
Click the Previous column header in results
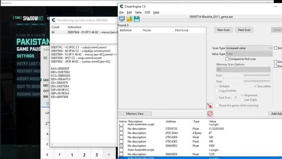coord(182,30)
